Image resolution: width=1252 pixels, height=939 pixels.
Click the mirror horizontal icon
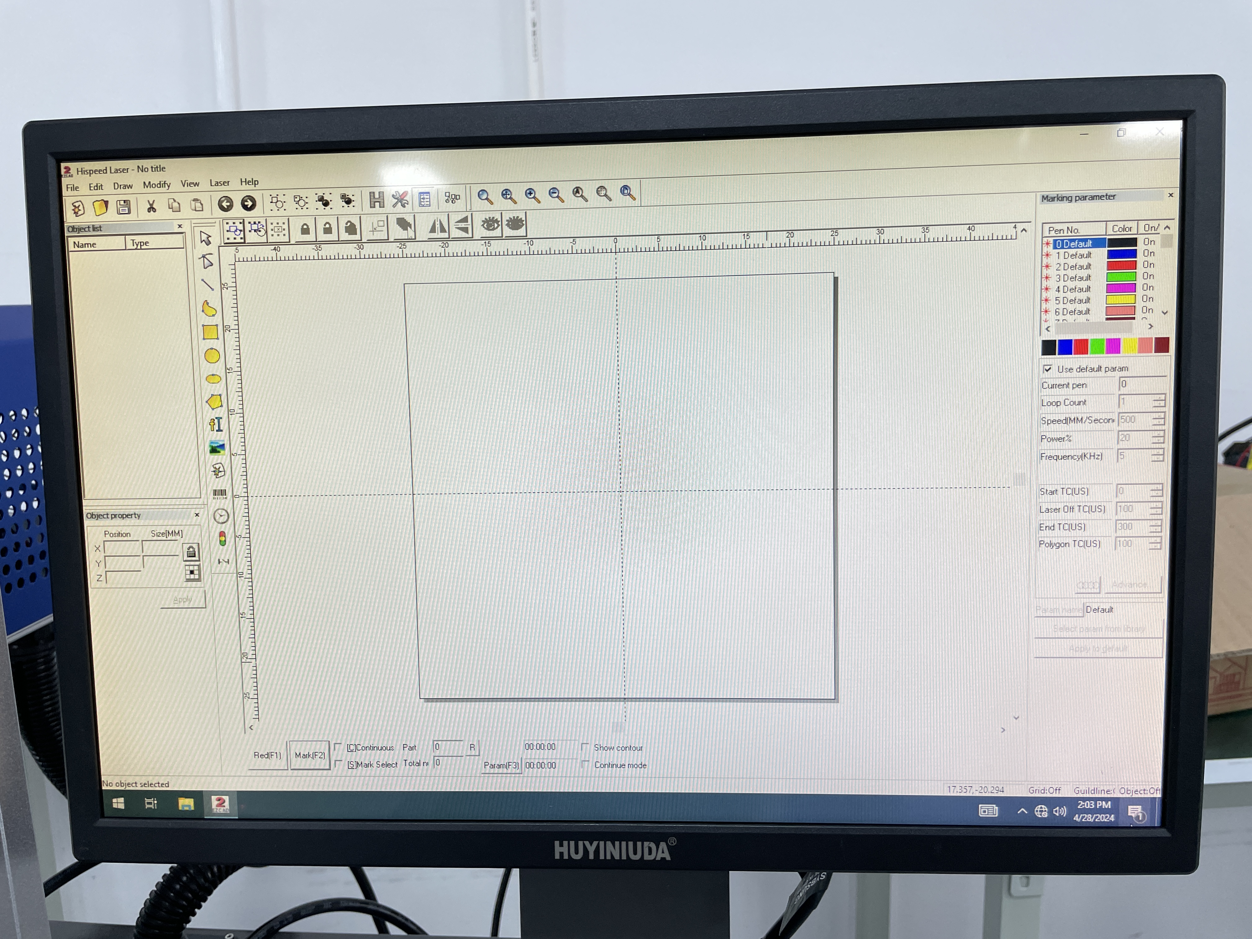(438, 226)
